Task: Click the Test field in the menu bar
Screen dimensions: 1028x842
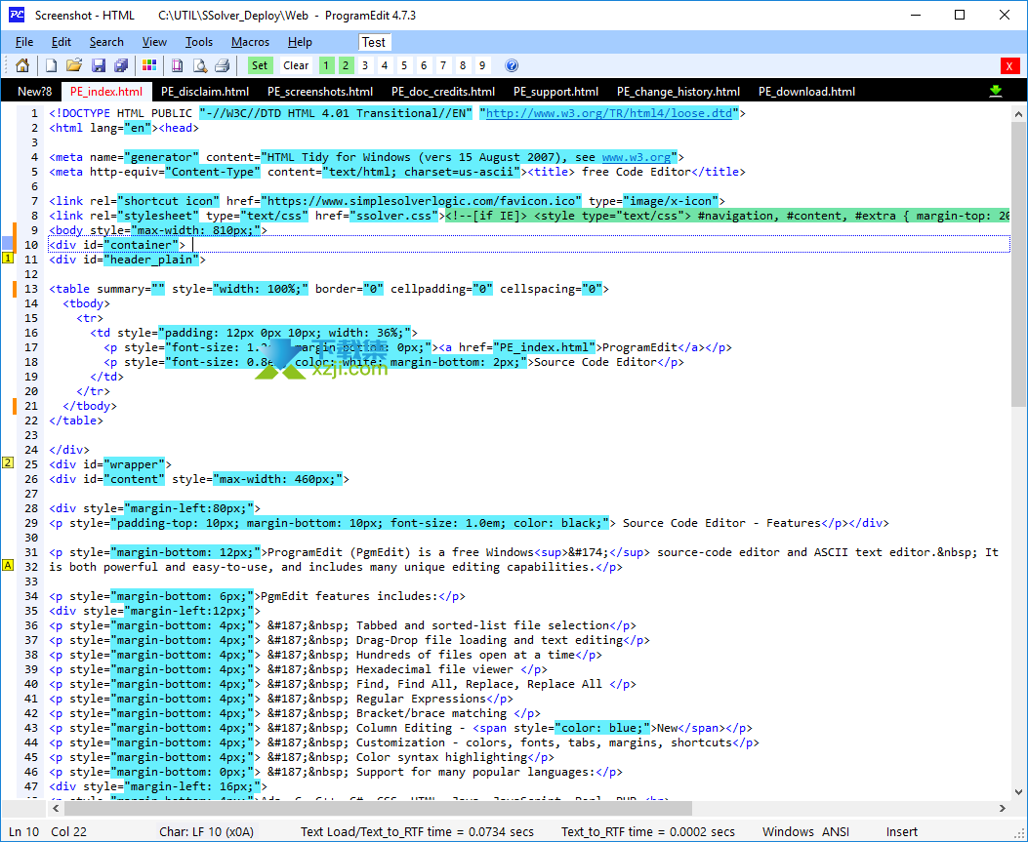Action: click(374, 42)
